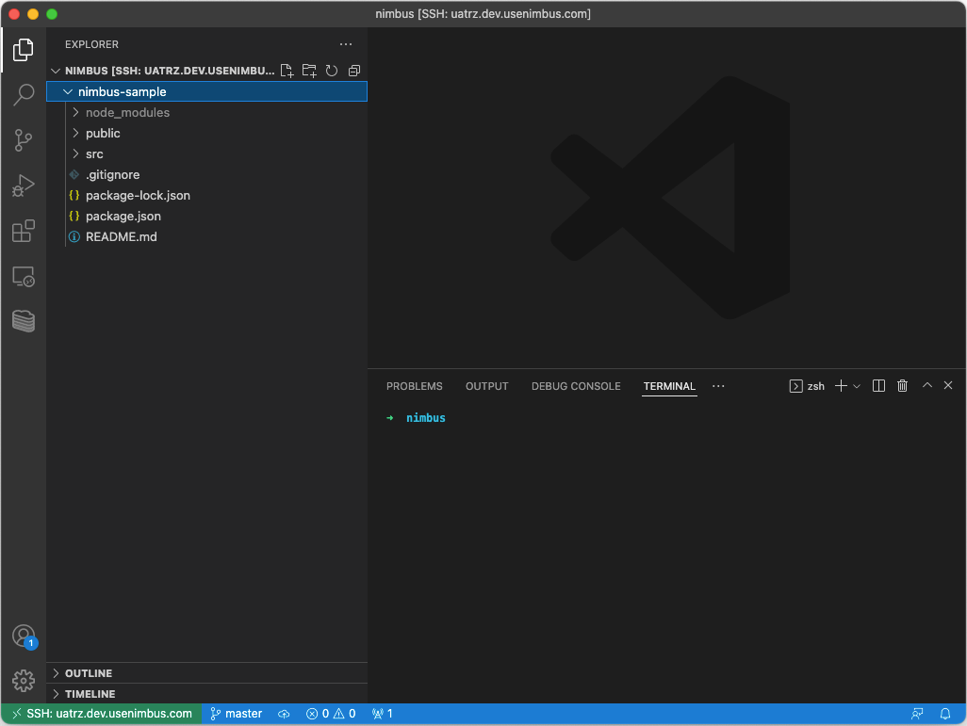Click the New File icon in Explorer
Image resolution: width=967 pixels, height=726 pixels.
(x=287, y=71)
